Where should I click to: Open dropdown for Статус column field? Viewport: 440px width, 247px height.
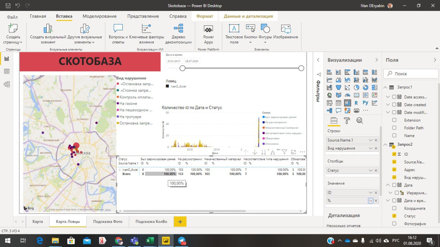(x=371, y=170)
